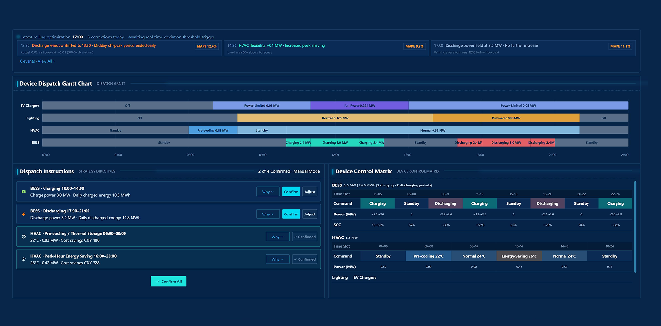Click the '5 corrections today' status text
The height and width of the screenshot is (326, 661).
pos(105,37)
